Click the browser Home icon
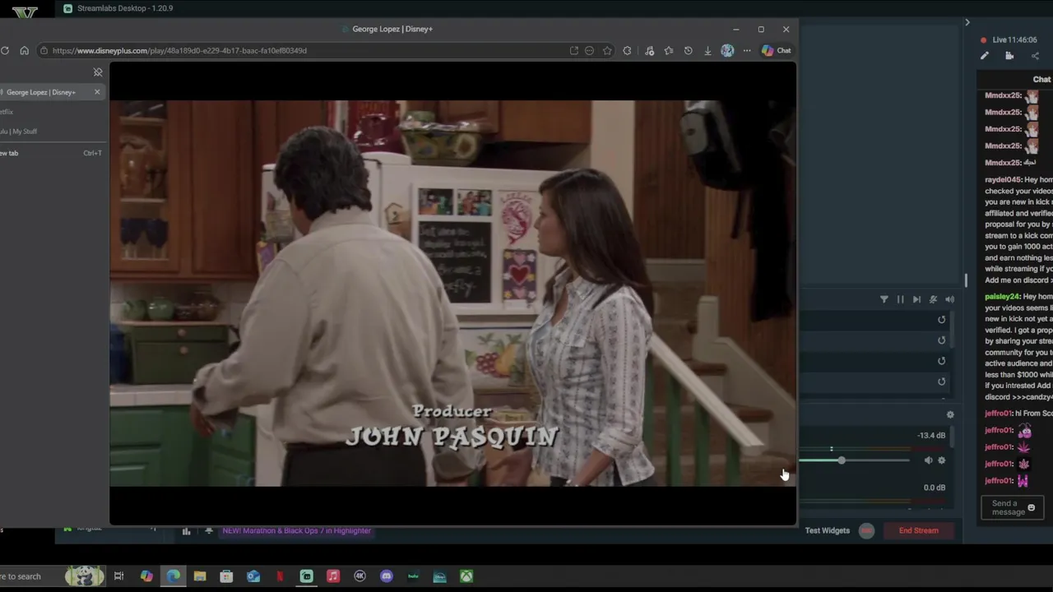The image size is (1053, 592). (25, 51)
